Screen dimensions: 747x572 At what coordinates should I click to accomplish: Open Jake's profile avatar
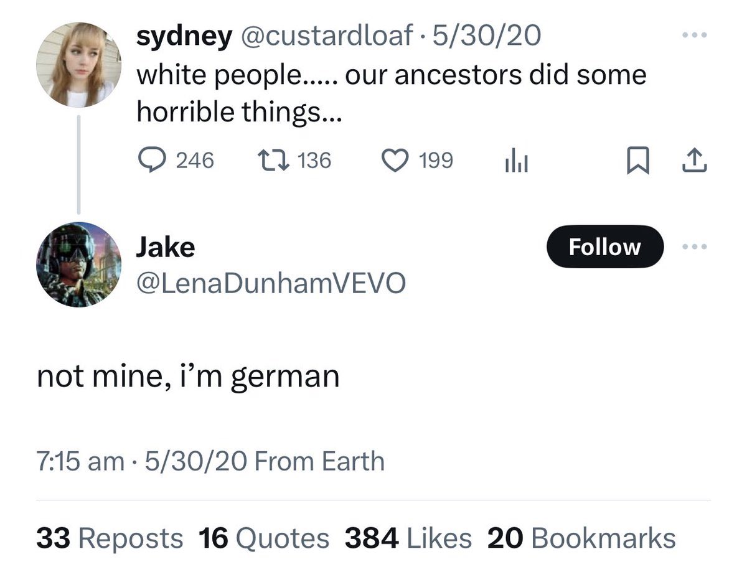pos(79,265)
